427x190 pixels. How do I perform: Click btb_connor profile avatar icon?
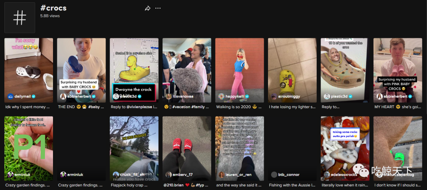[x=274, y=175]
